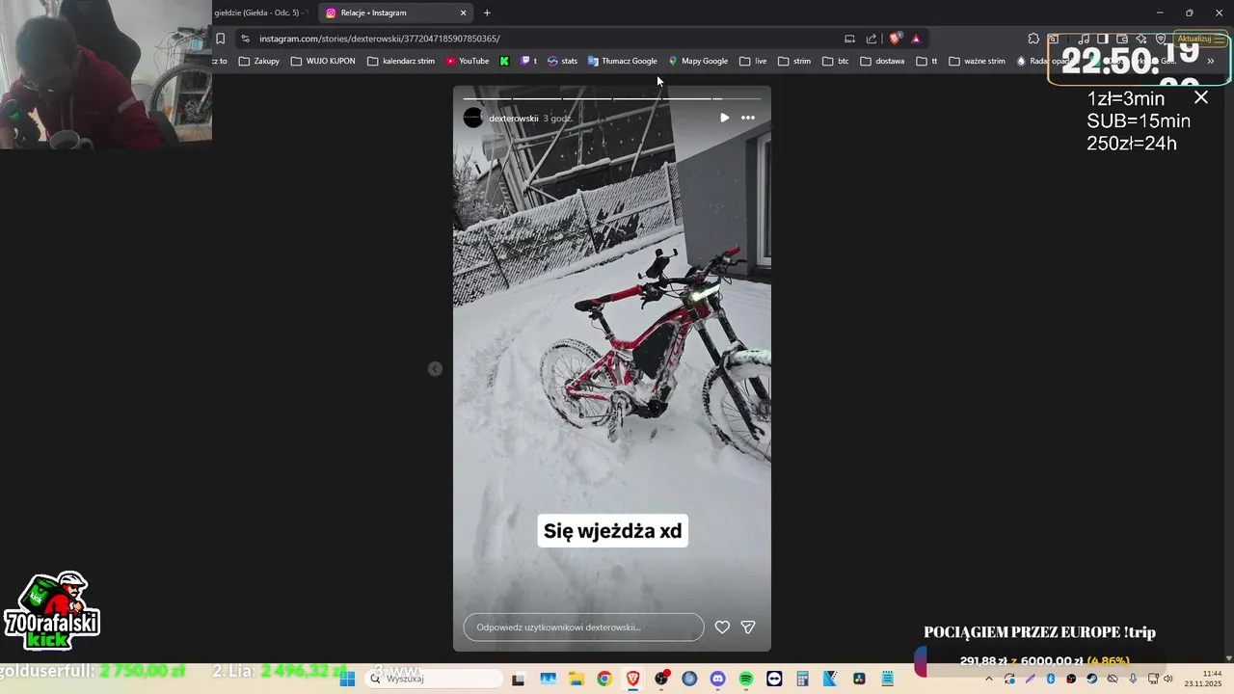Image resolution: width=1234 pixels, height=694 pixels.
Task: Open the kalendarz strim bookmarks folder
Action: [x=401, y=61]
